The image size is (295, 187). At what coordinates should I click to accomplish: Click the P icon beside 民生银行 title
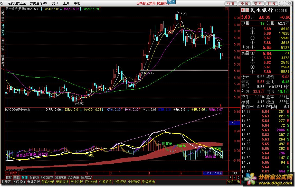(243, 10)
